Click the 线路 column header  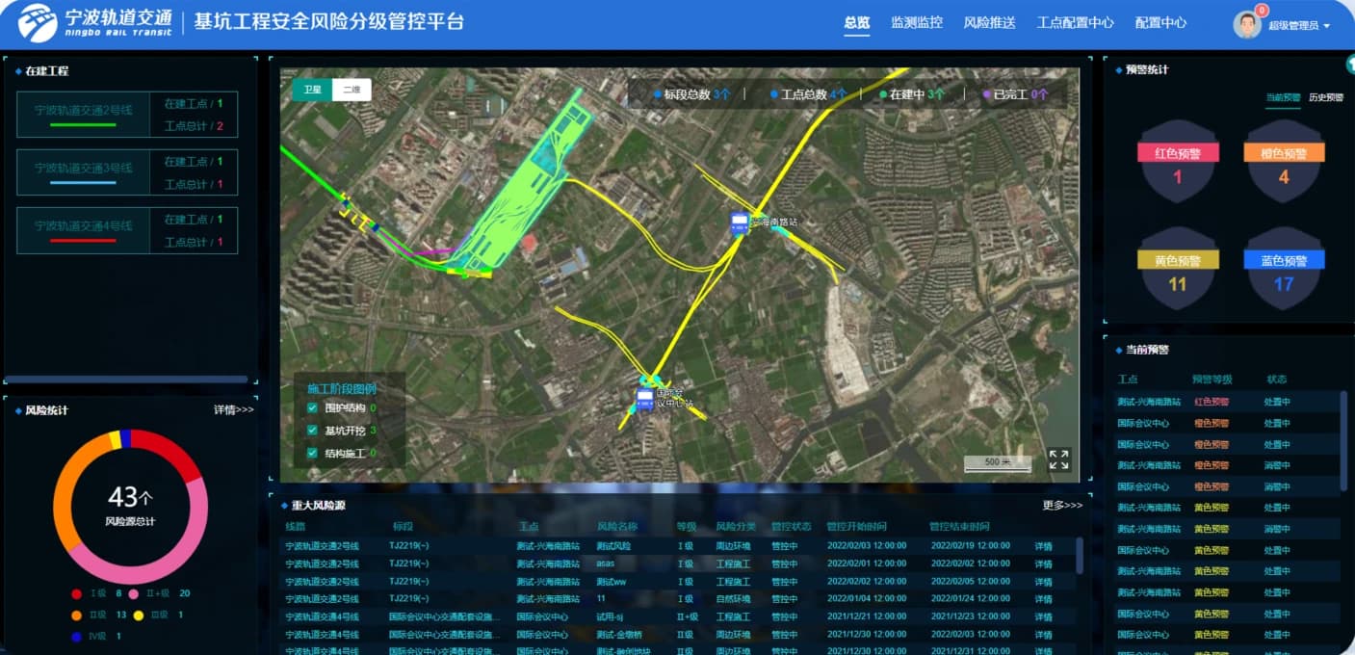[296, 527]
